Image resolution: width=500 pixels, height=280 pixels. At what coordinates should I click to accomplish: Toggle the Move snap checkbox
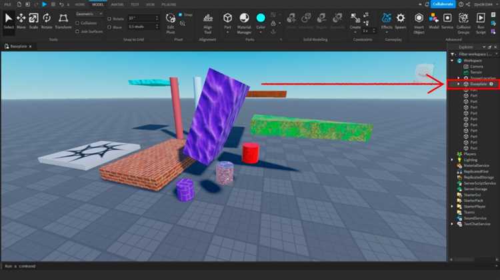(x=109, y=27)
